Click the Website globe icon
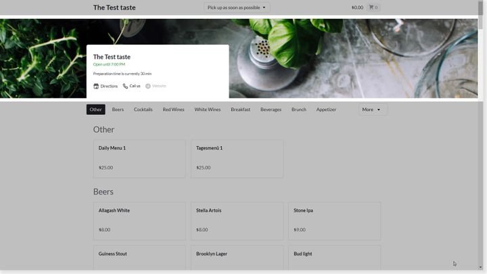 (148, 86)
